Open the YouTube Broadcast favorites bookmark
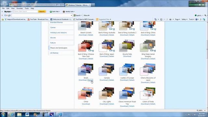The width and height of the screenshot is (208, 117). (x=38, y=19)
